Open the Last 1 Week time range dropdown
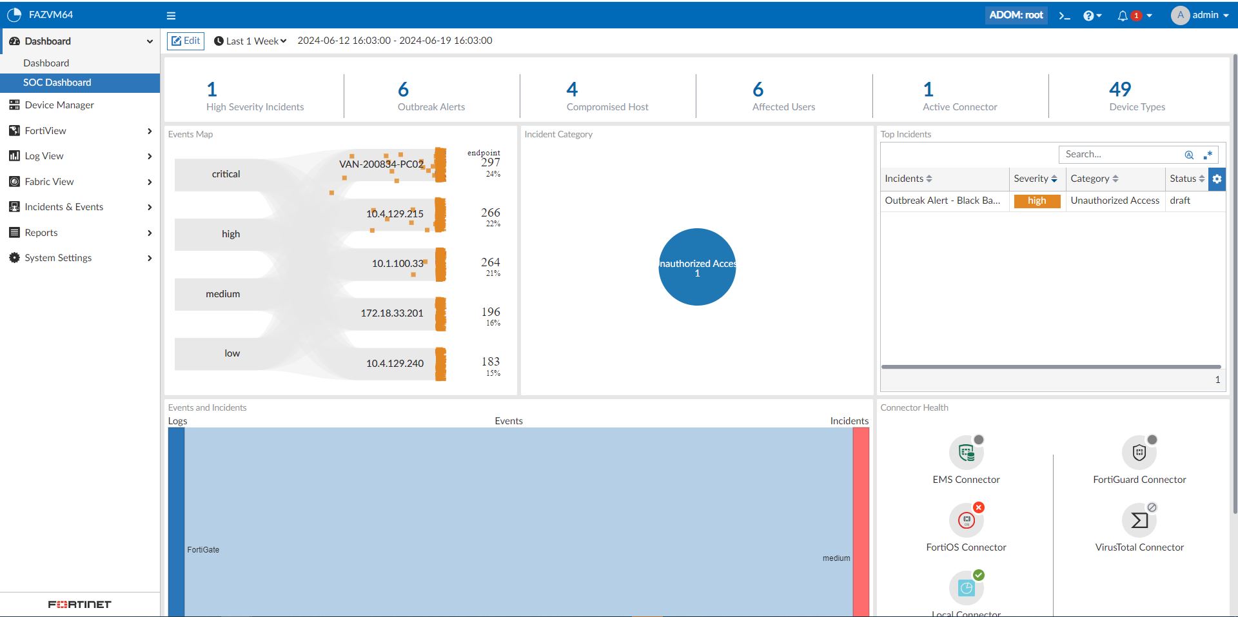The image size is (1238, 617). point(250,41)
